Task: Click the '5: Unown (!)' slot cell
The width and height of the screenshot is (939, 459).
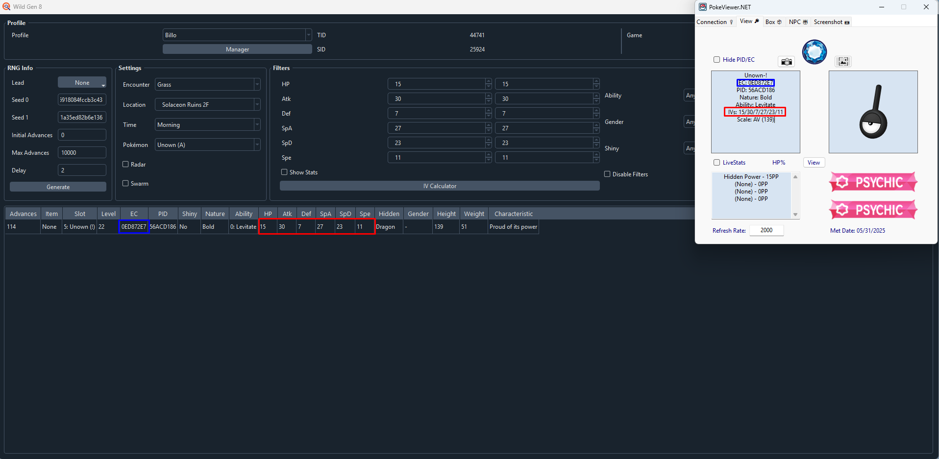Action: [x=79, y=227]
